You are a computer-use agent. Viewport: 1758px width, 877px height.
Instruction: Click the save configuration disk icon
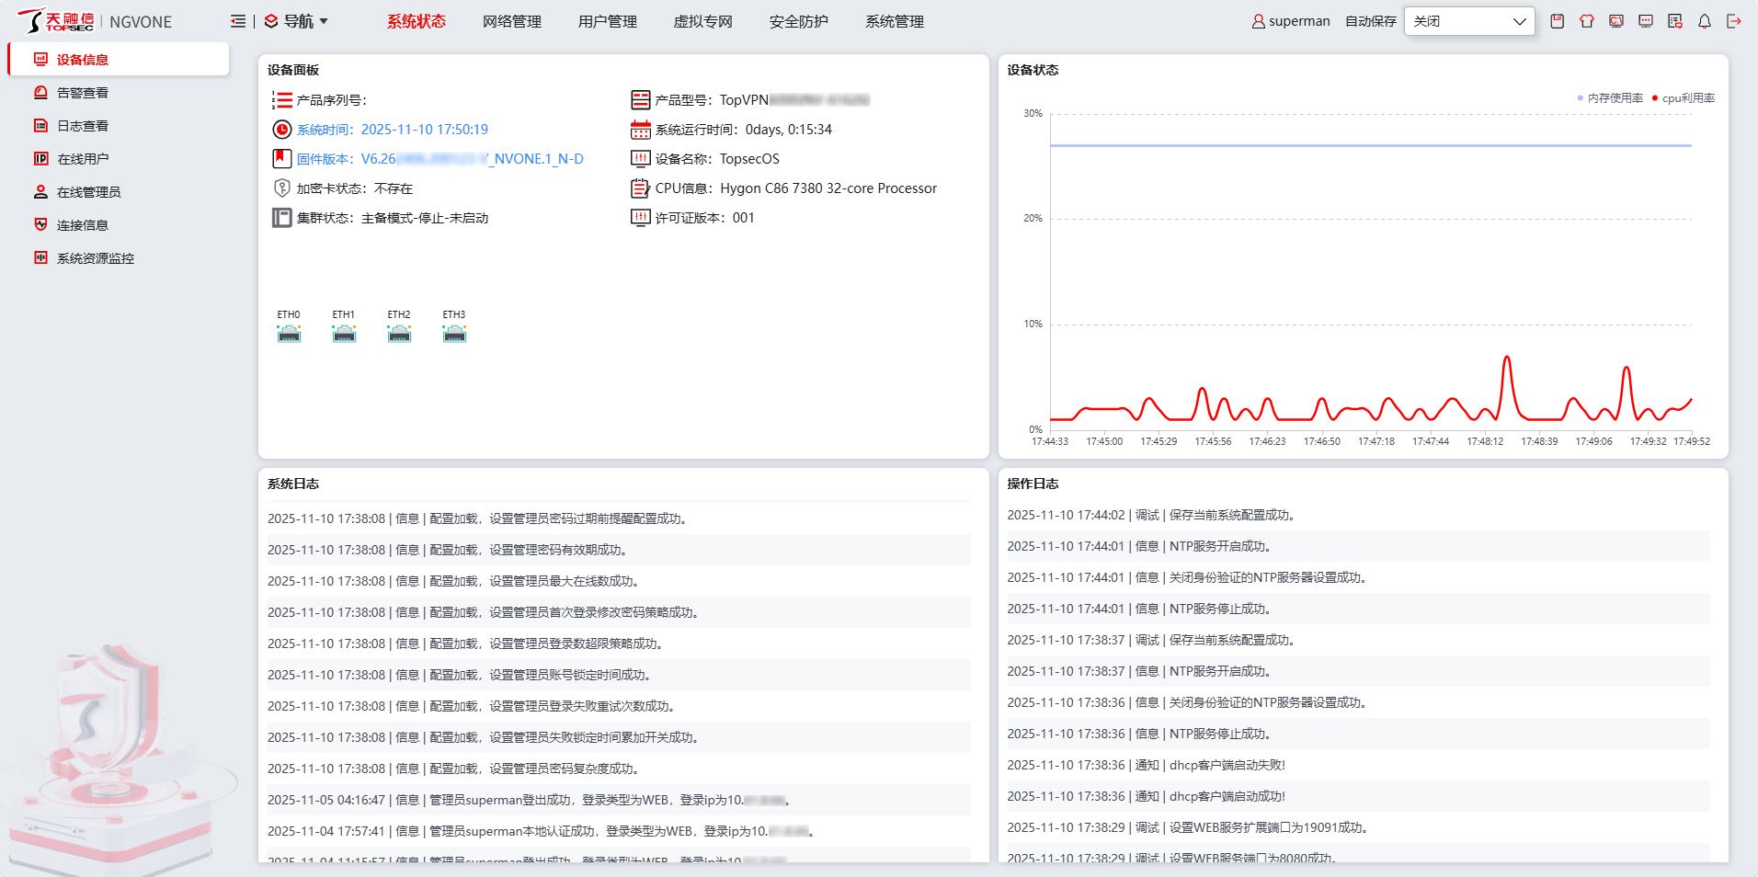coord(1557,21)
